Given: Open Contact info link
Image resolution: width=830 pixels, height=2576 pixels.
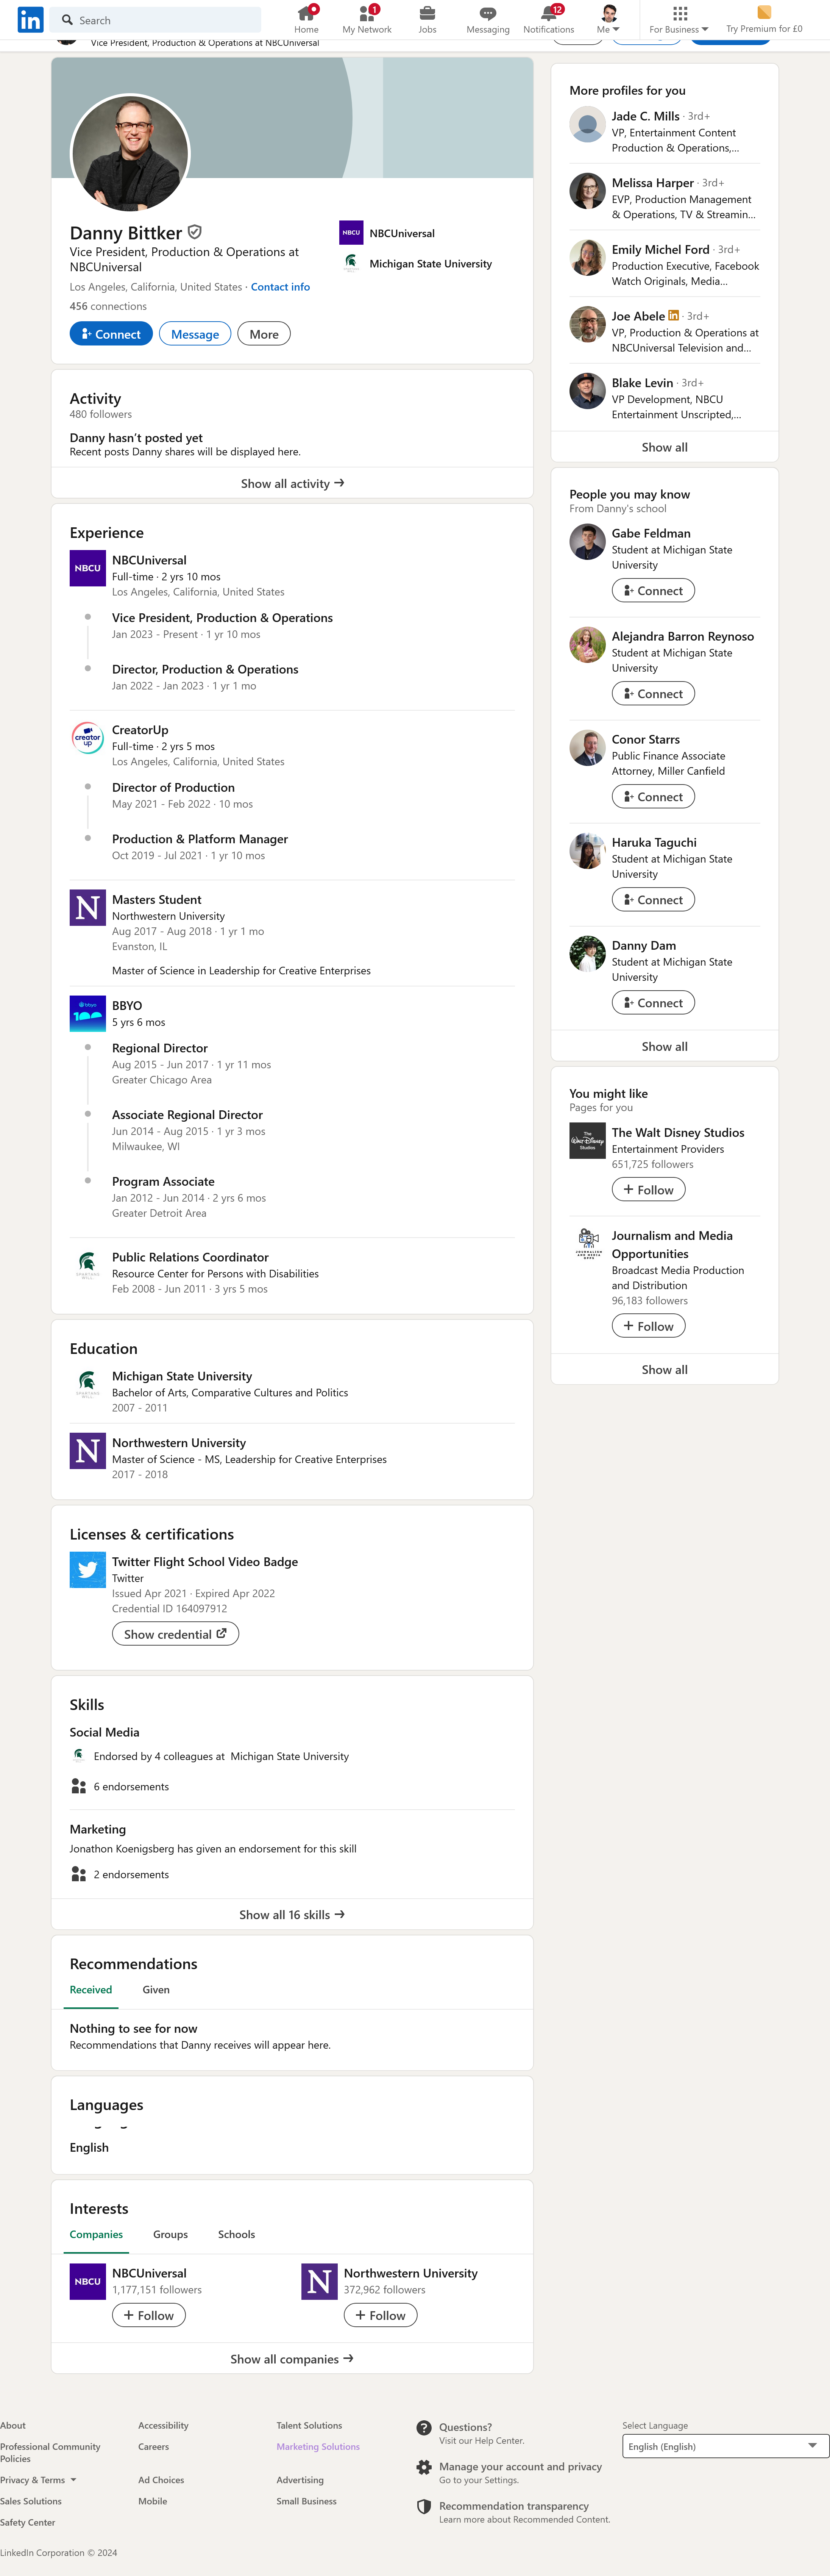Looking at the screenshot, I should 280,287.
